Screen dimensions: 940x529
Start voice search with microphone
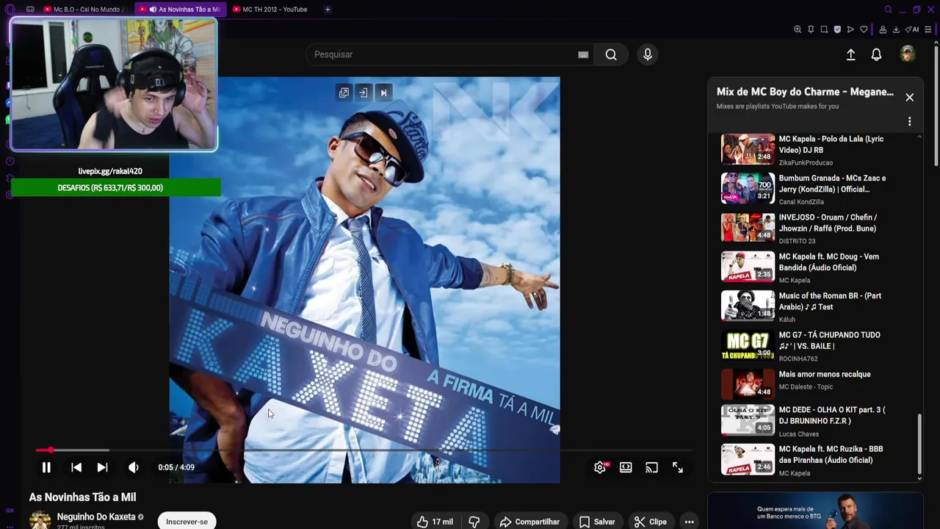coord(647,54)
